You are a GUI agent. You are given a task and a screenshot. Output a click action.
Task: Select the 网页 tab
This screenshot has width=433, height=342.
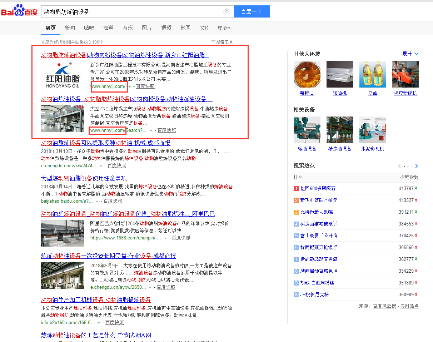click(x=51, y=28)
